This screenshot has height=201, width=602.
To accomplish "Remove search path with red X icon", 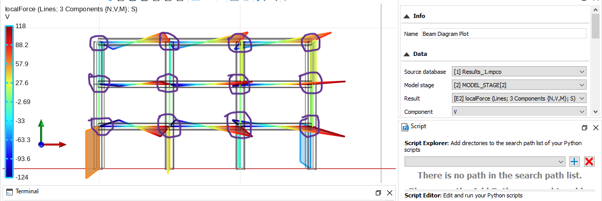I will (x=589, y=162).
